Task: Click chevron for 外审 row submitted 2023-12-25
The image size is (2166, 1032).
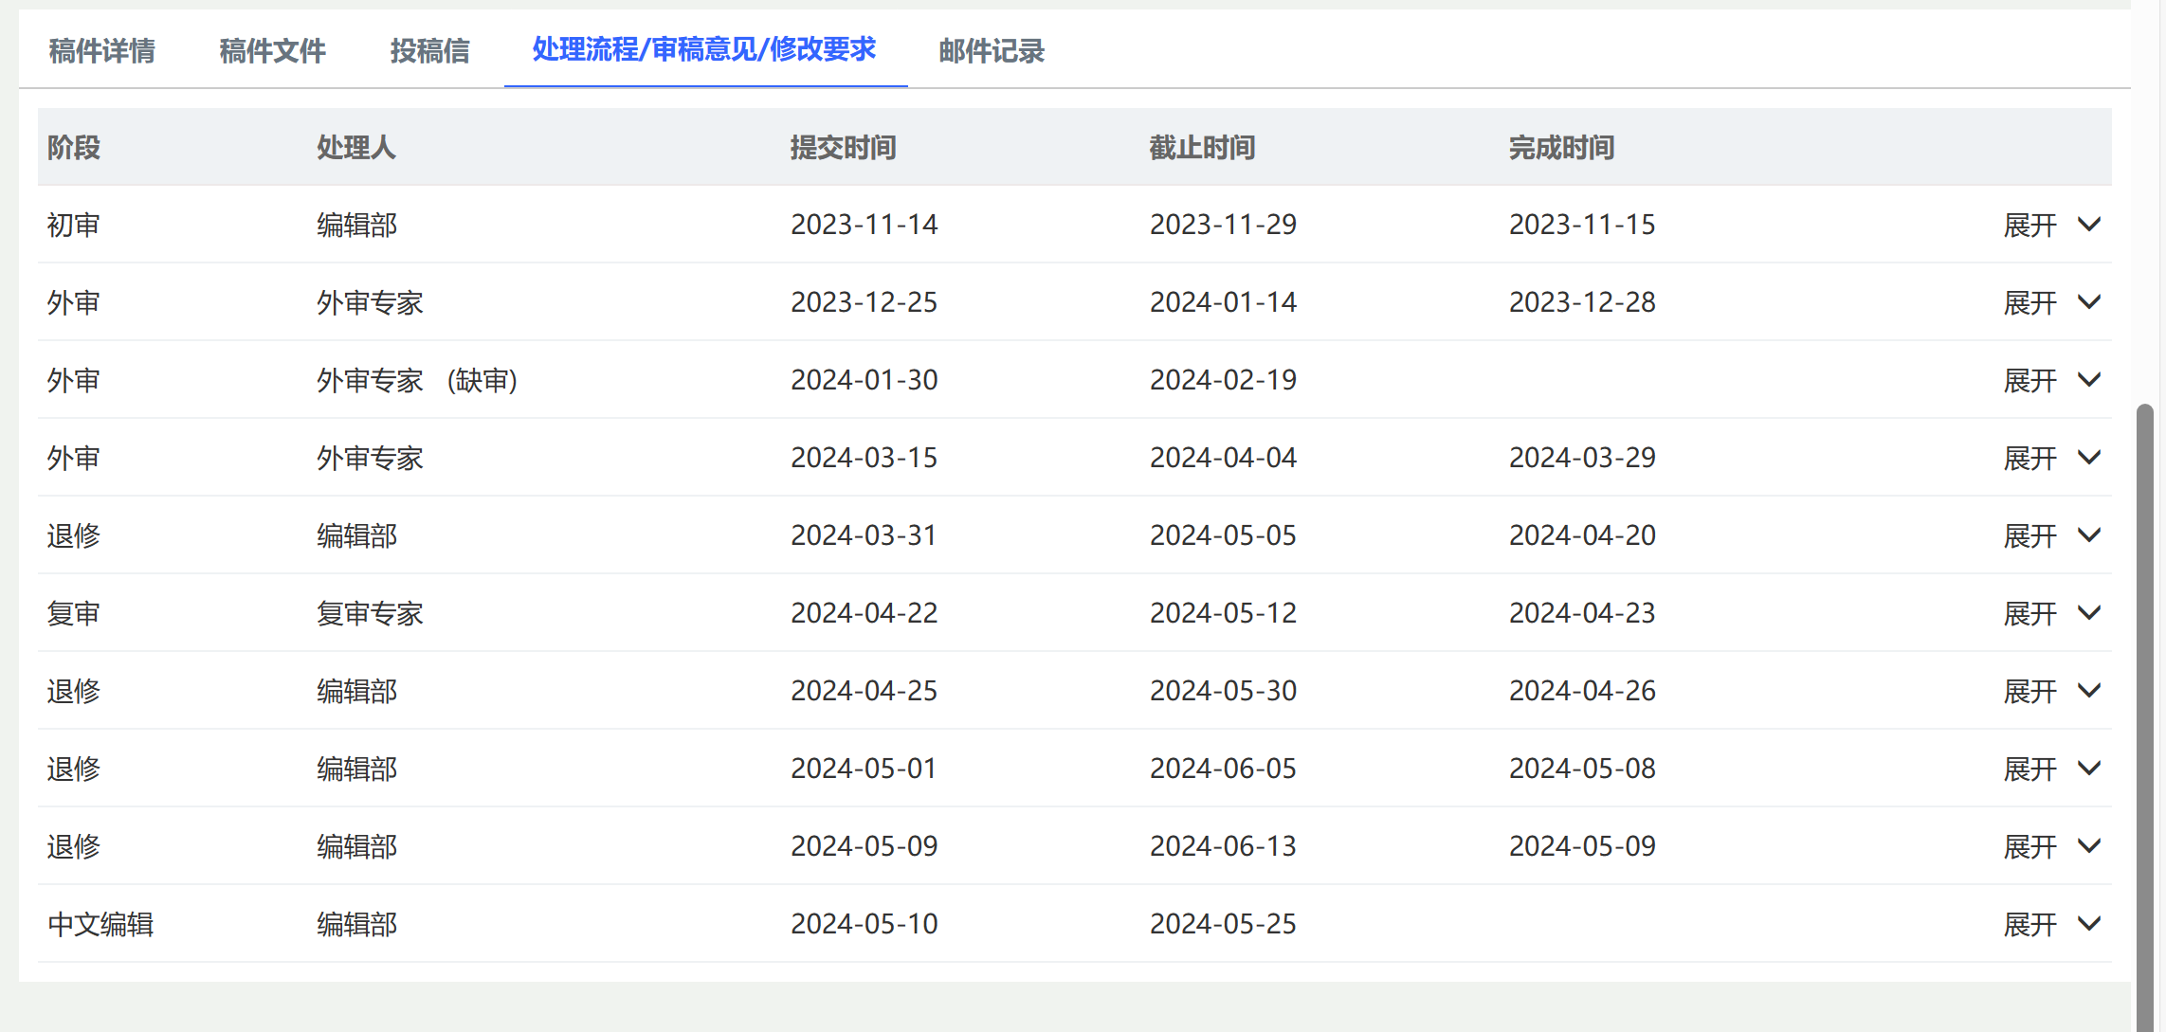Action: (x=2089, y=302)
